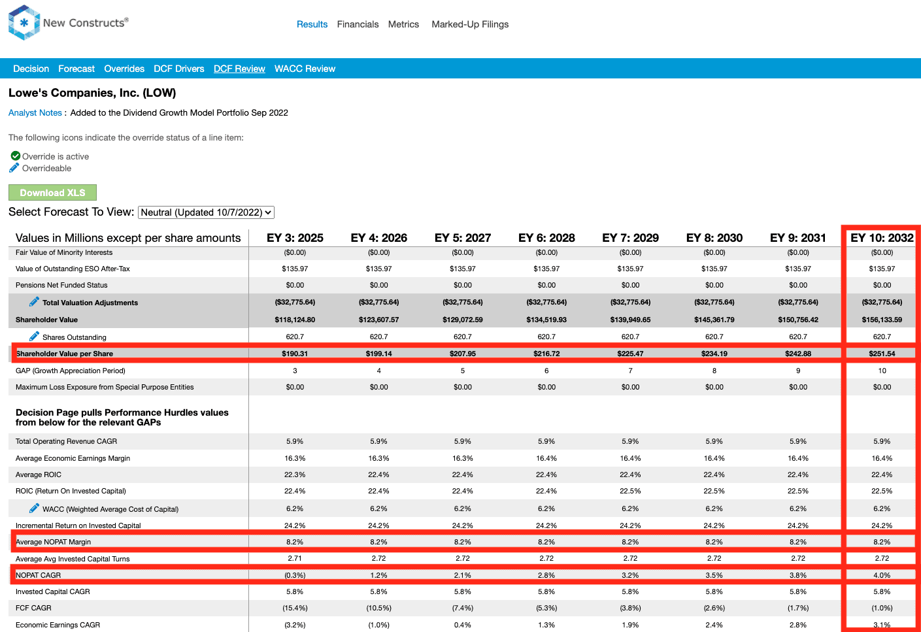The image size is (921, 632).
Task: Click the Overrideable pencil legend icon
Action: (x=14, y=168)
